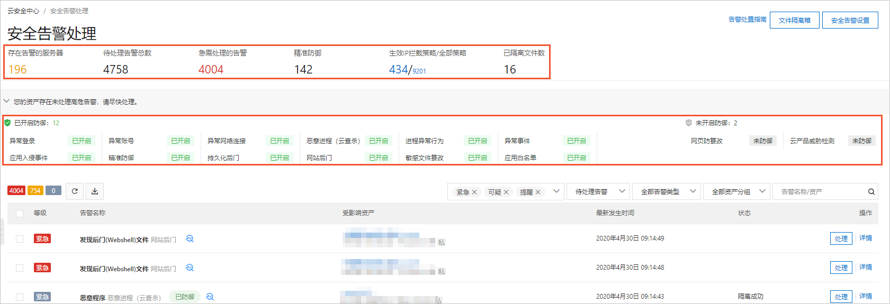Viewport: 890px width, 304px height.
Task: Click 未防御 status for 云产品威胁检测
Action: 862,141
